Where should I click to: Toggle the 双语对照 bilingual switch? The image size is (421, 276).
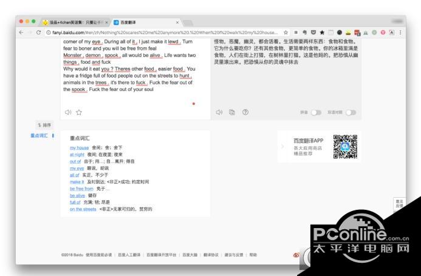[351, 112]
